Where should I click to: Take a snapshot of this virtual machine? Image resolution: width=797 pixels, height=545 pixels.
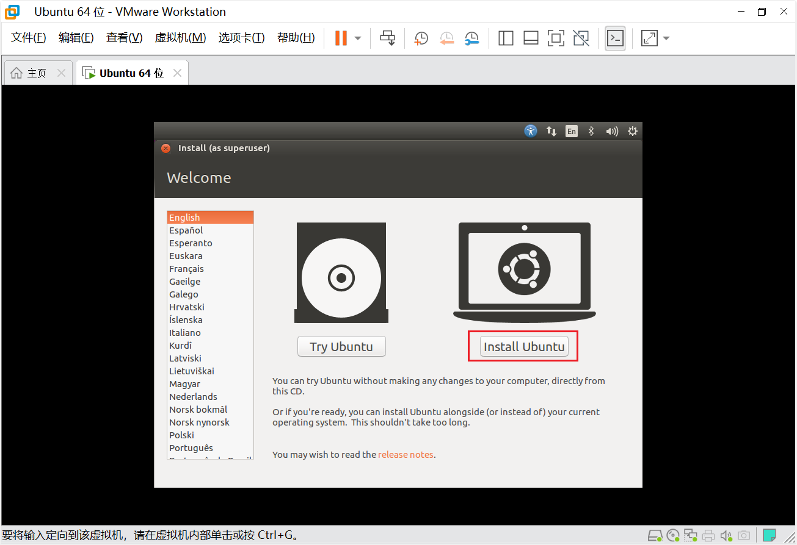(421, 38)
